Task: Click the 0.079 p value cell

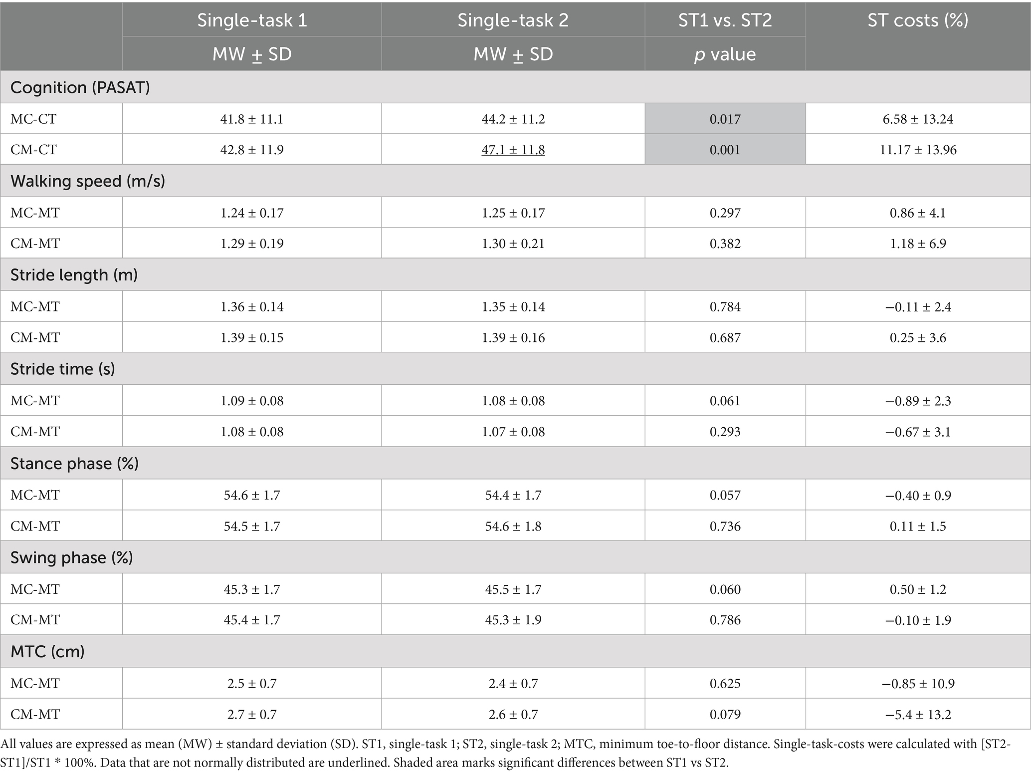Action: point(725,714)
